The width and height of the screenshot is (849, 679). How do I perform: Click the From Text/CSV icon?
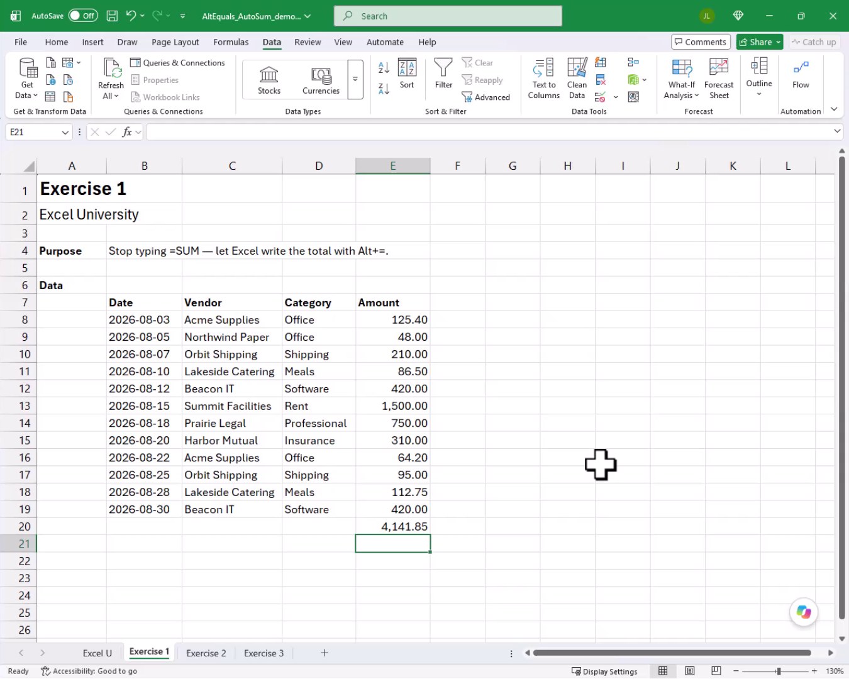(51, 62)
